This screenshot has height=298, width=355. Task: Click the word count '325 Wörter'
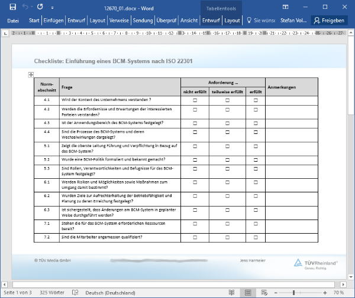[x=52, y=293]
